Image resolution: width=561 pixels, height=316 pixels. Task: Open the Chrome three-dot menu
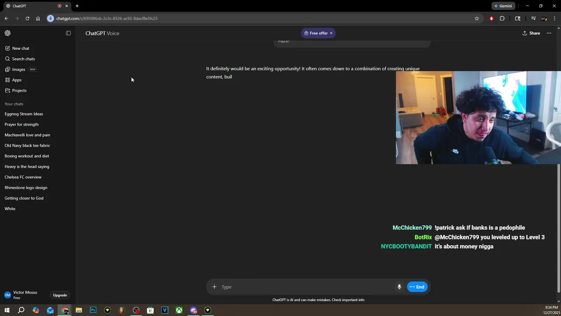click(x=555, y=18)
